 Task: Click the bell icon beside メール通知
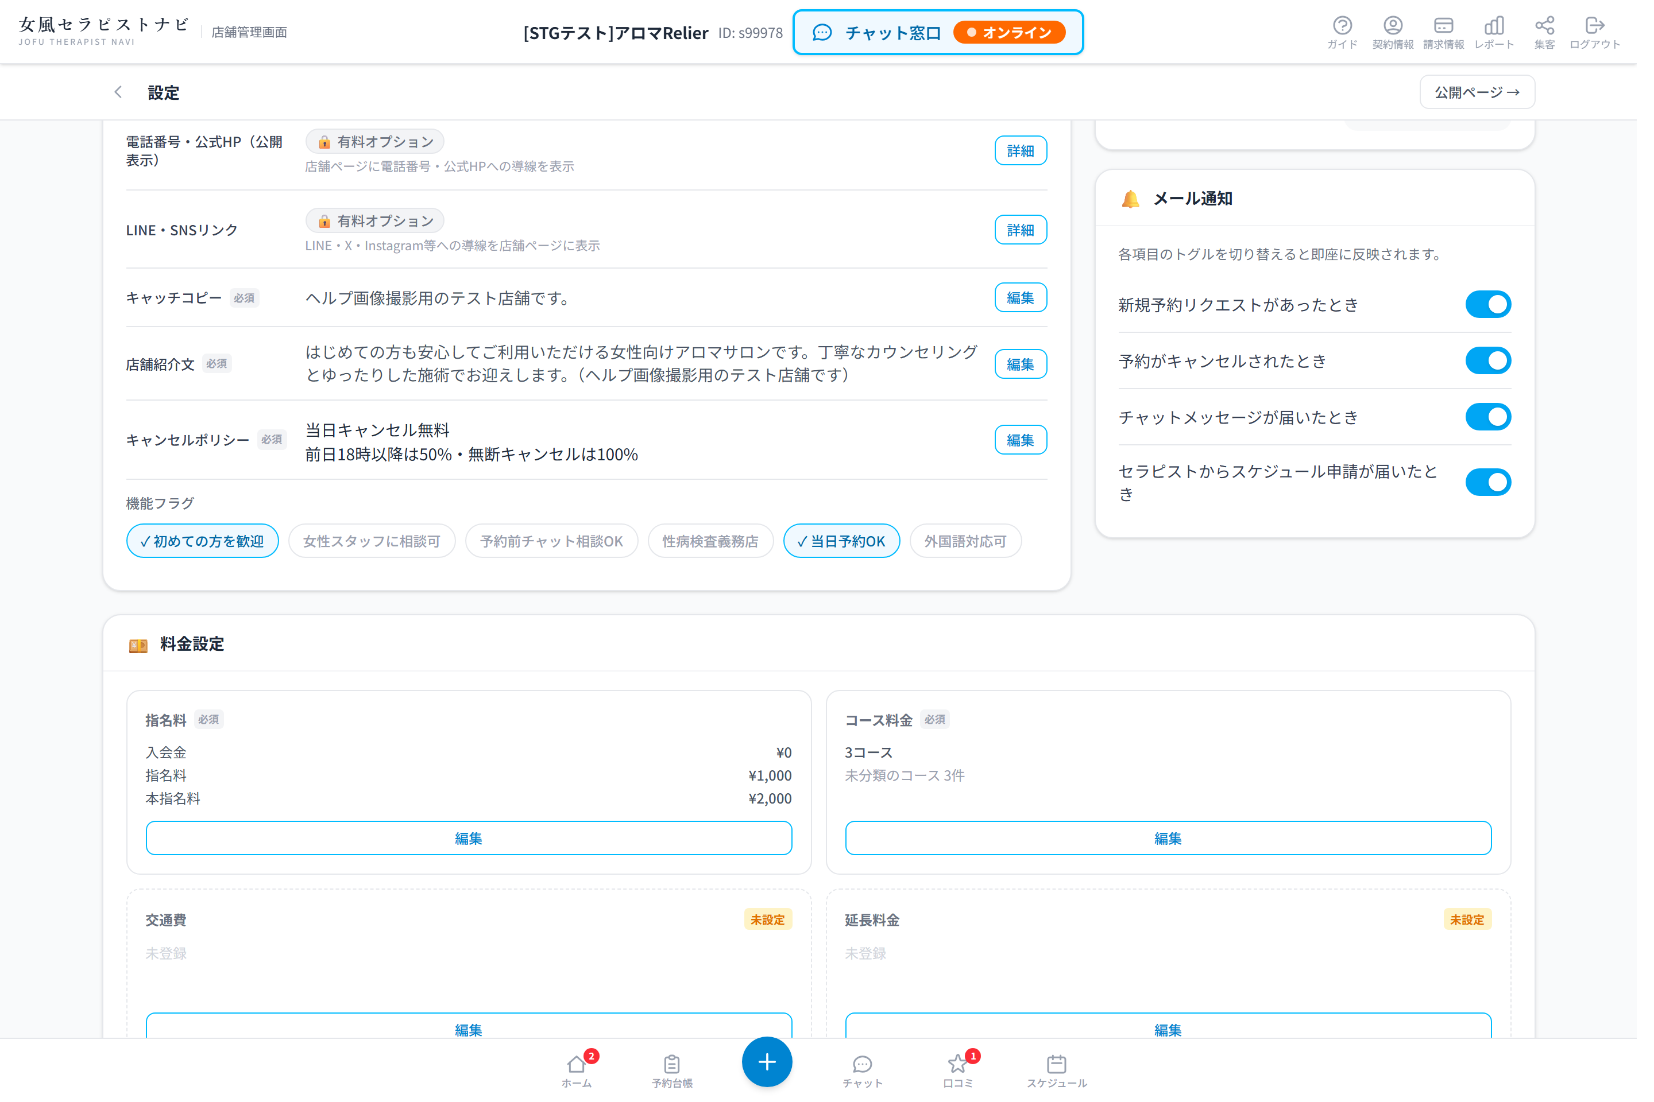[x=1141, y=200]
